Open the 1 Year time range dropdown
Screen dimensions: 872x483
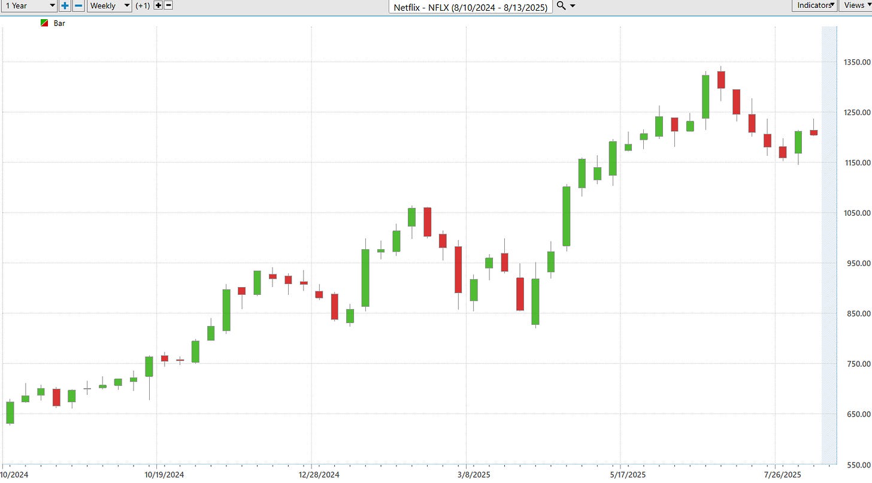28,5
